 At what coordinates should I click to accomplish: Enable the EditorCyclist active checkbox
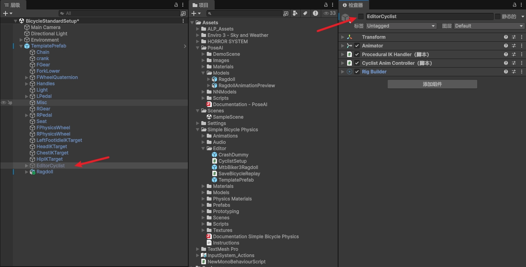pyautogui.click(x=361, y=17)
